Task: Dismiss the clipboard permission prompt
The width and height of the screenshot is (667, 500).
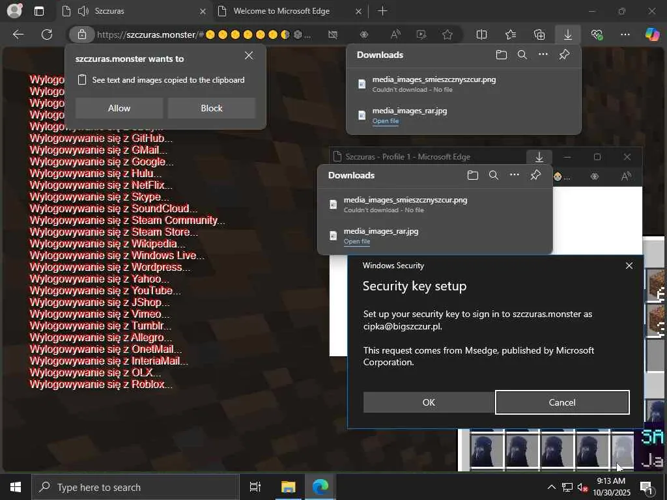Action: coord(249,56)
